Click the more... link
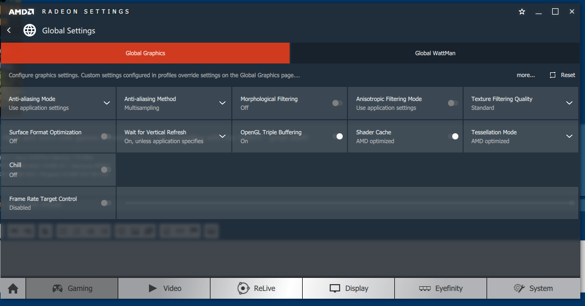Screen dimensions: 585x306 click(525, 75)
